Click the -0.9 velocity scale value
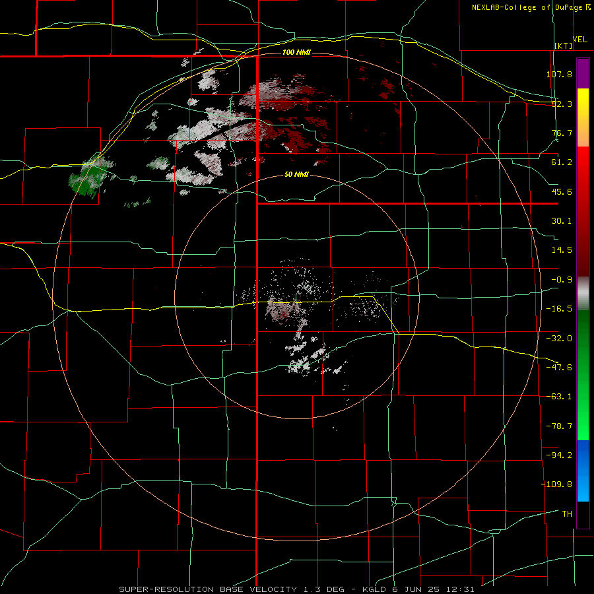This screenshot has width=594, height=594. (x=562, y=280)
